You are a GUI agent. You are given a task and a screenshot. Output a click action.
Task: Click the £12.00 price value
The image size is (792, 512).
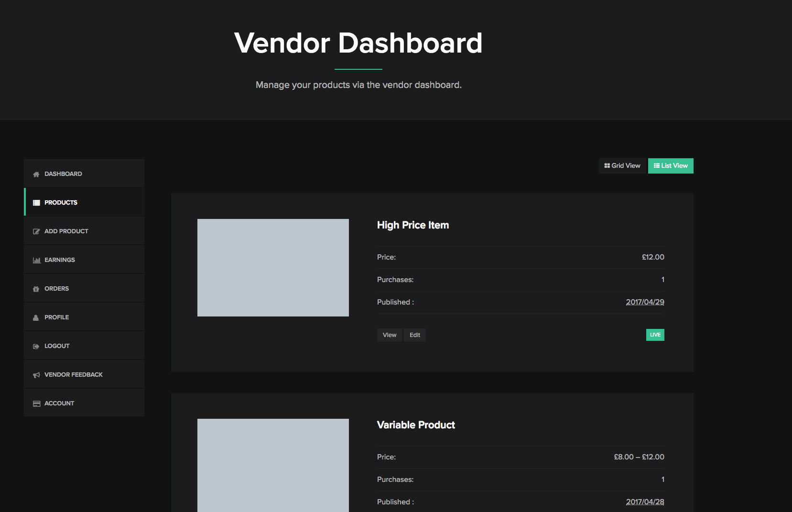pyautogui.click(x=653, y=257)
